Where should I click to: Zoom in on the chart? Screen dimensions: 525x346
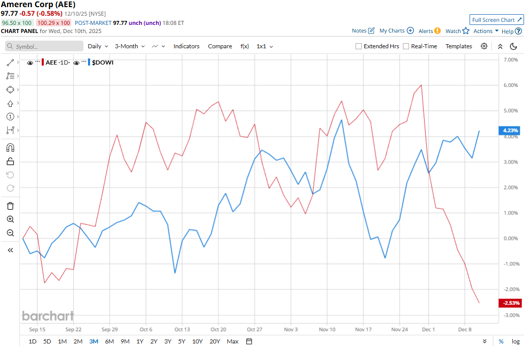(x=10, y=219)
